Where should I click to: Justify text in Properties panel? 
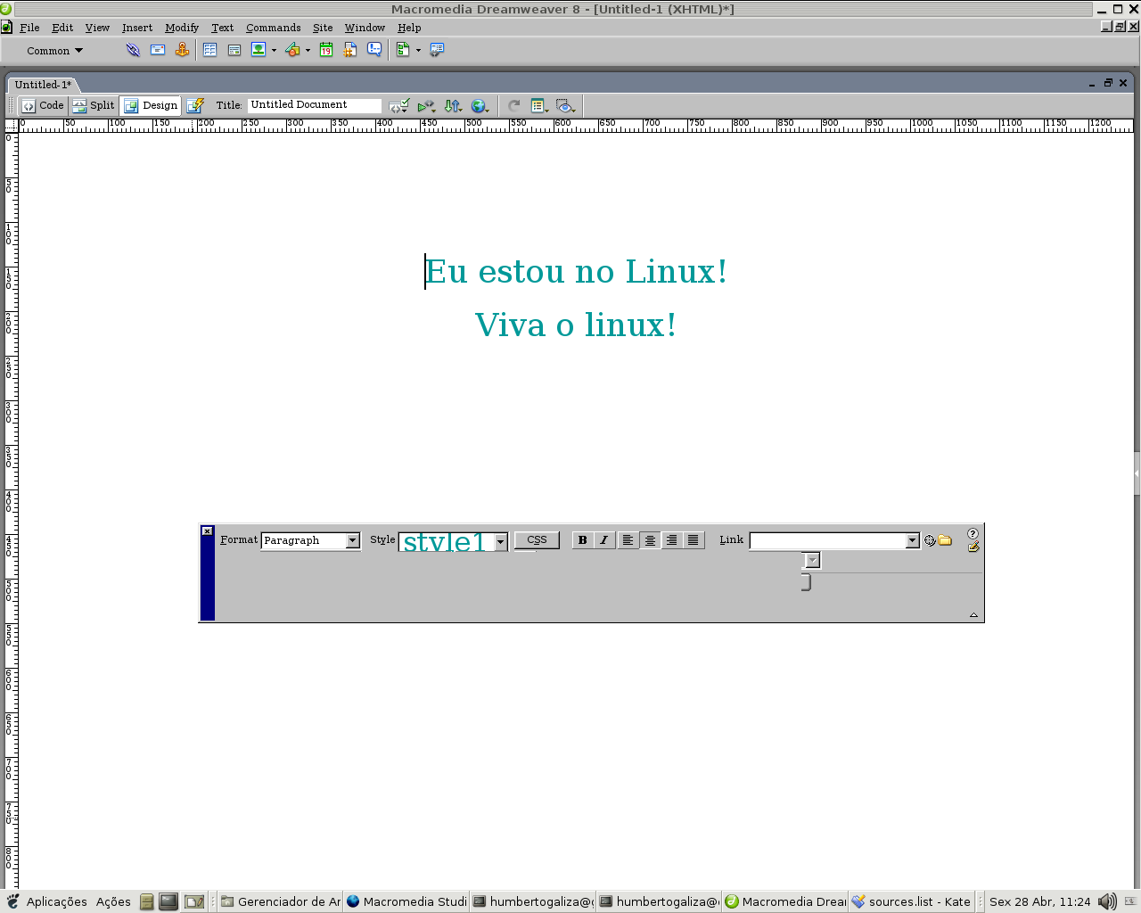pyautogui.click(x=693, y=540)
